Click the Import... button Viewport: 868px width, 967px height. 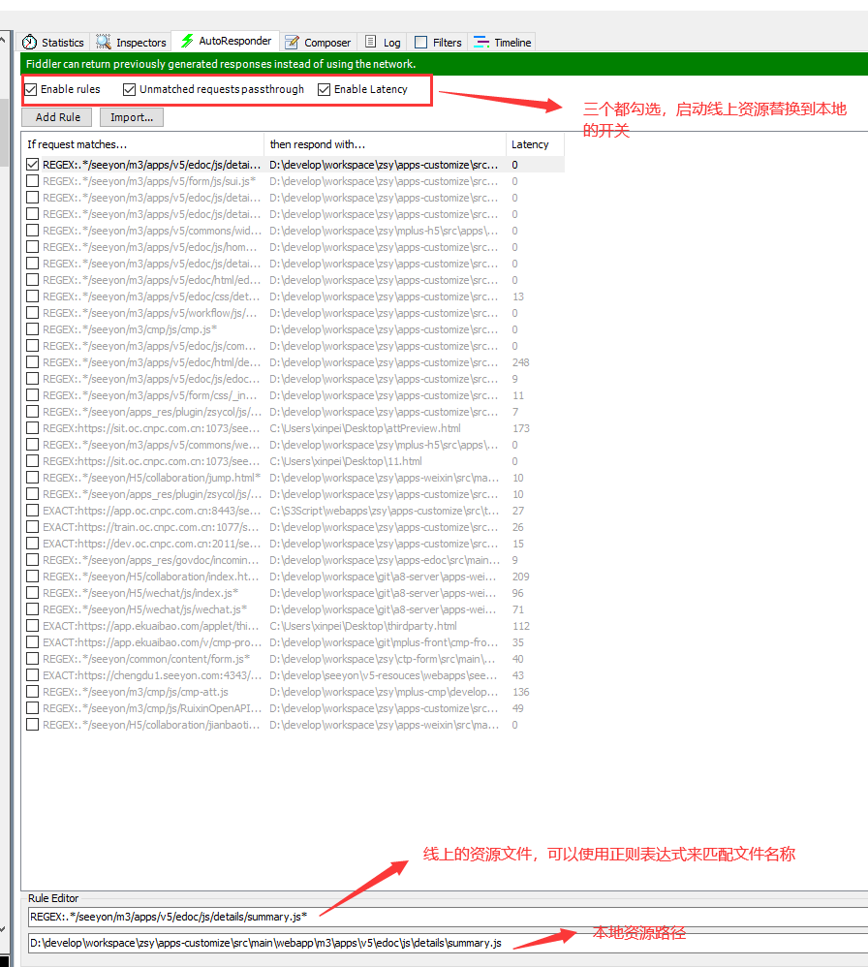pos(132,117)
